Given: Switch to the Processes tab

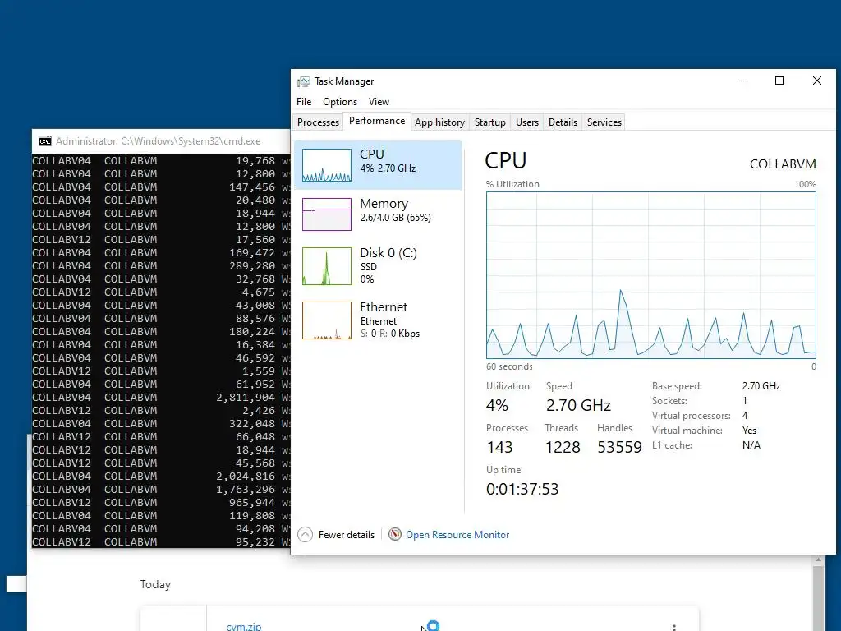Looking at the screenshot, I should (318, 122).
